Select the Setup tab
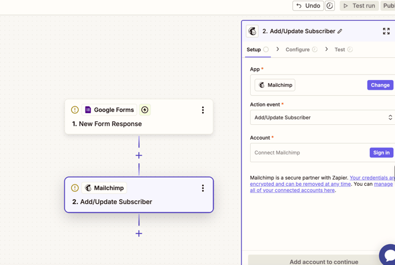 click(254, 50)
